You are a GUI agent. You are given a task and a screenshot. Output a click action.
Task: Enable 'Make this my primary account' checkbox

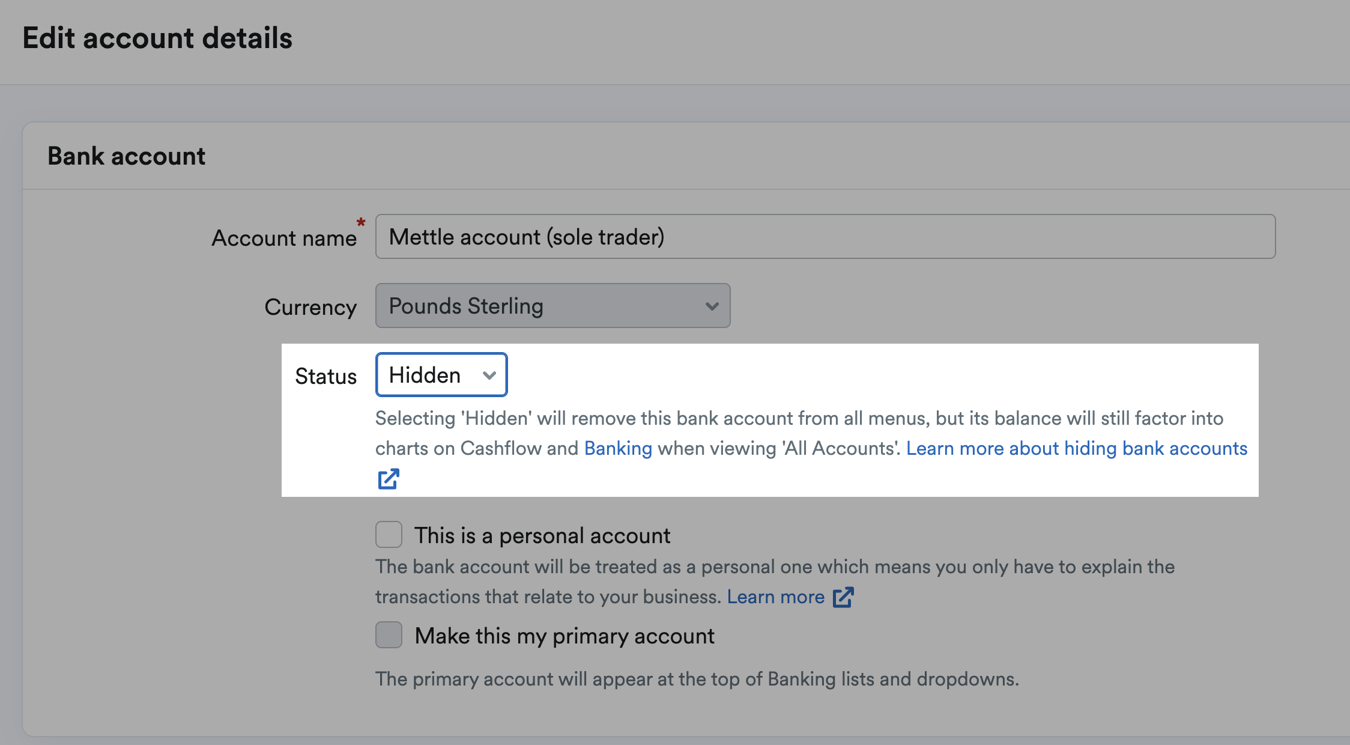[389, 634]
